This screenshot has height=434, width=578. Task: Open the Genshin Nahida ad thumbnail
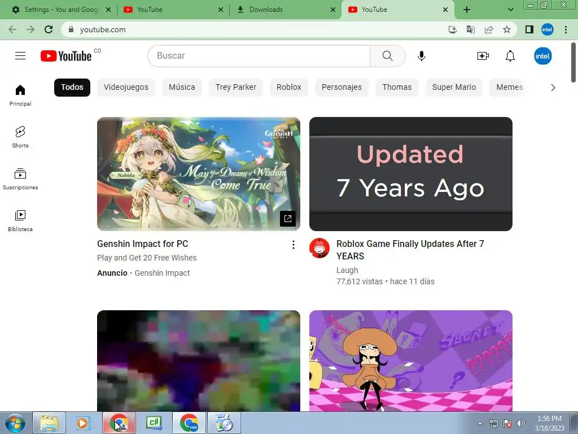[x=198, y=174]
